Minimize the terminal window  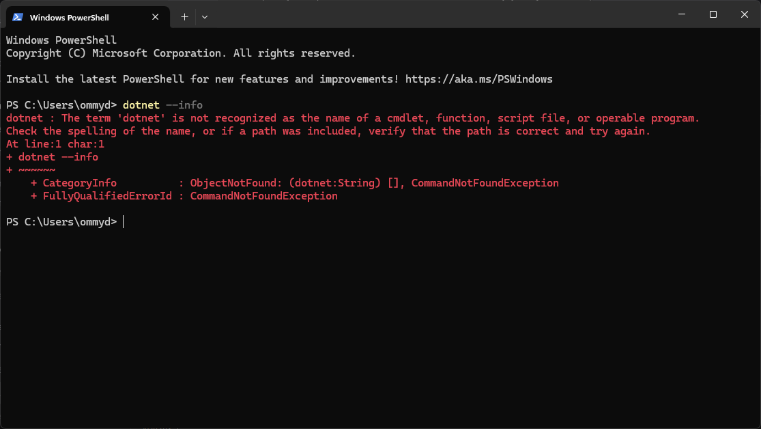pyautogui.click(x=680, y=14)
